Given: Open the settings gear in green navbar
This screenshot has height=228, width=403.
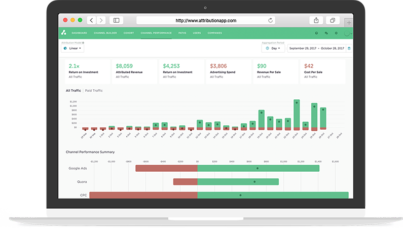Looking at the screenshot, I should (x=336, y=33).
